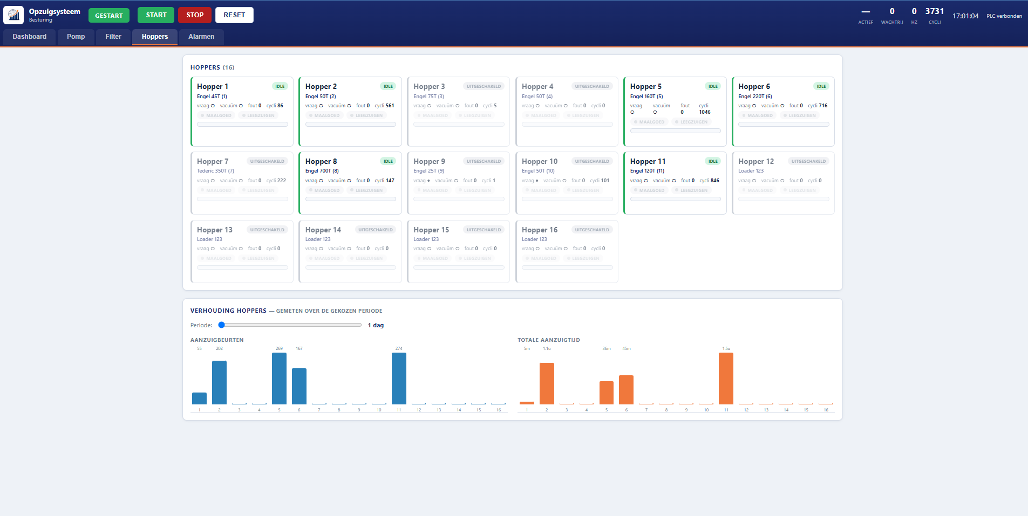The width and height of the screenshot is (1028, 516).
Task: Click the vraag indicator dot on Hopper 1
Action: click(213, 106)
